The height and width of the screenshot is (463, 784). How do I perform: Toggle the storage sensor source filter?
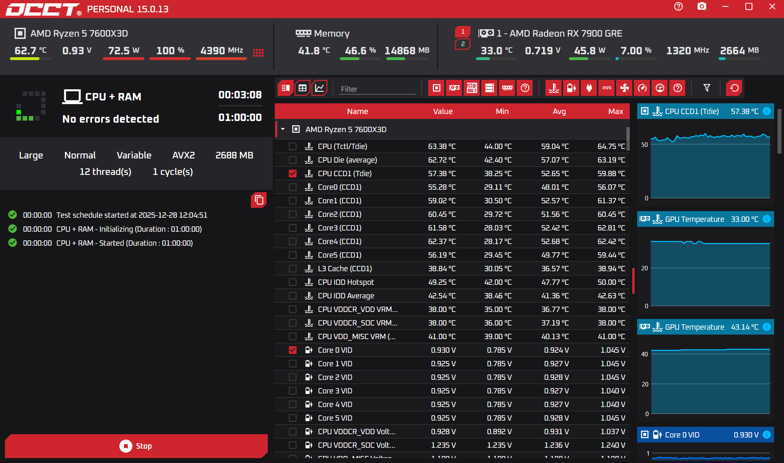pyautogui.click(x=490, y=88)
